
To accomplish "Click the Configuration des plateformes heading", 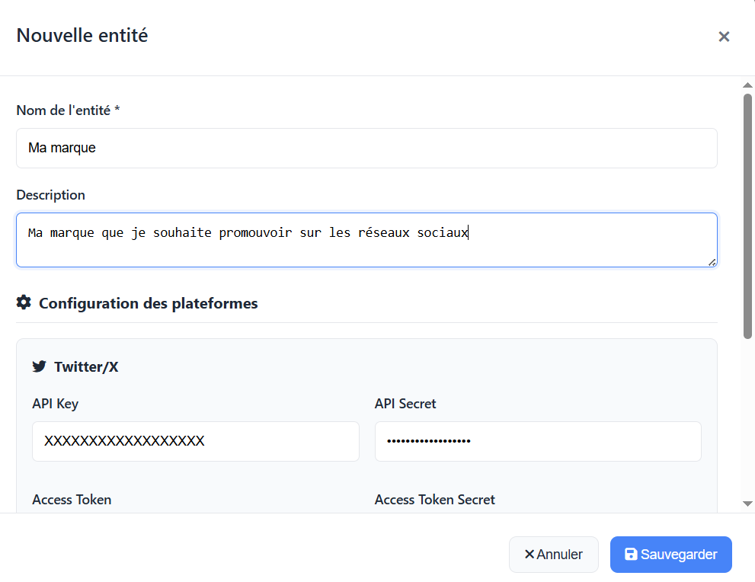I will tap(149, 303).
